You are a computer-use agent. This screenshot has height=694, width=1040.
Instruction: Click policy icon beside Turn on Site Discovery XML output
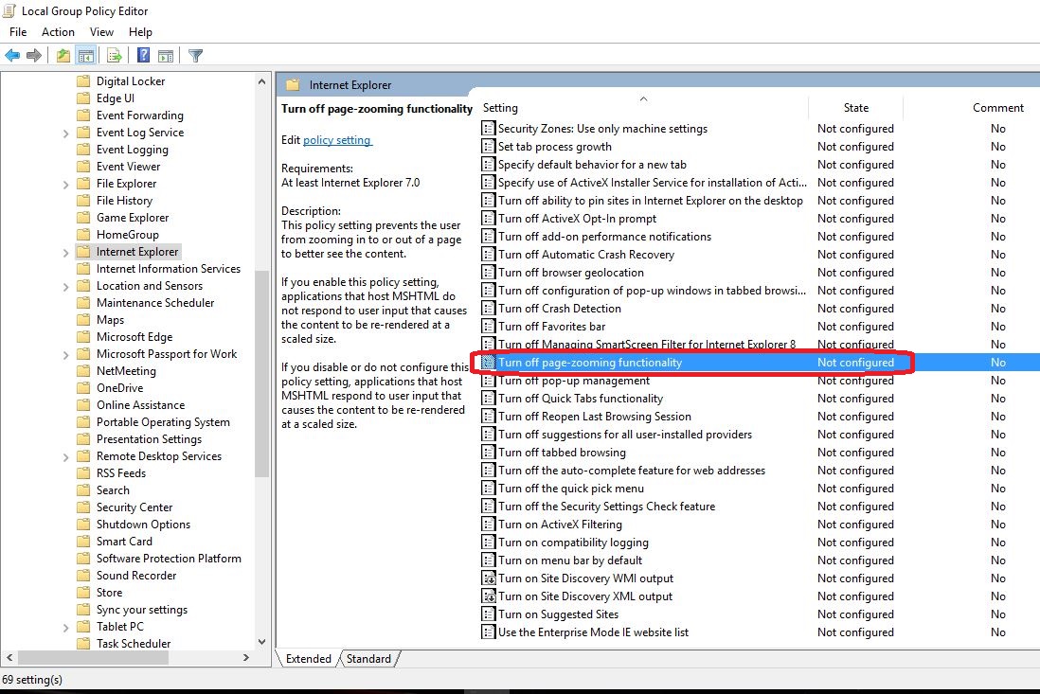488,596
